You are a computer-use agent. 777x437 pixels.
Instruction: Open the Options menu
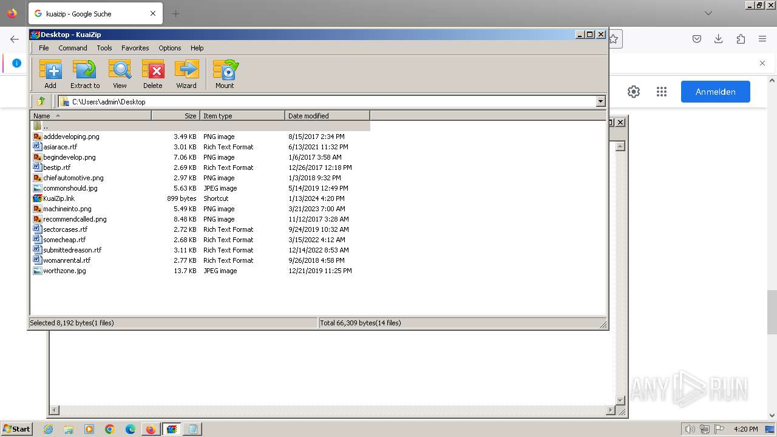click(x=170, y=48)
